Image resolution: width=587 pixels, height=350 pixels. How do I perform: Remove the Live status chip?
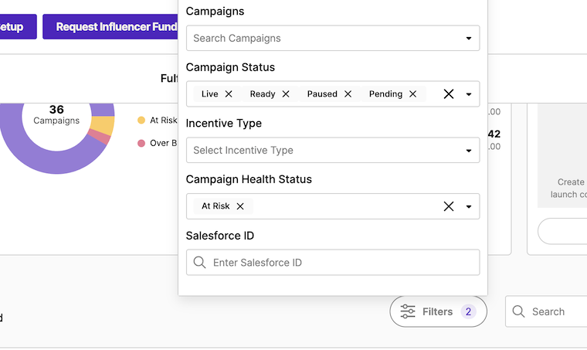(x=229, y=94)
